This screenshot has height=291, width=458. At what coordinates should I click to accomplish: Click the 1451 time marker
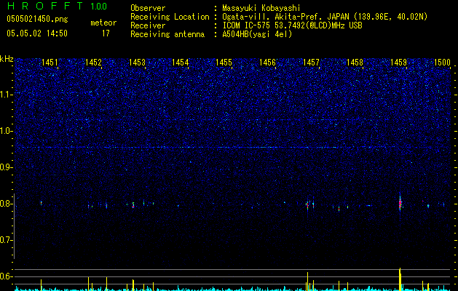point(50,63)
